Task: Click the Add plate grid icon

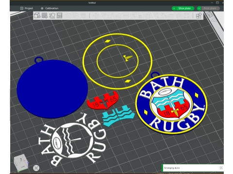Action: coord(45,15)
